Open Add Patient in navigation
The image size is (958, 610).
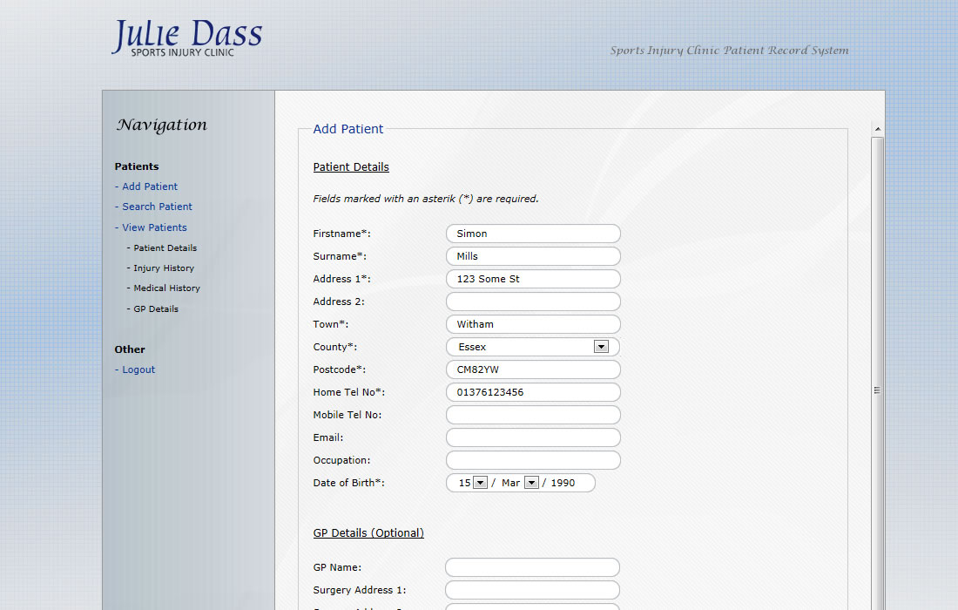coord(149,186)
